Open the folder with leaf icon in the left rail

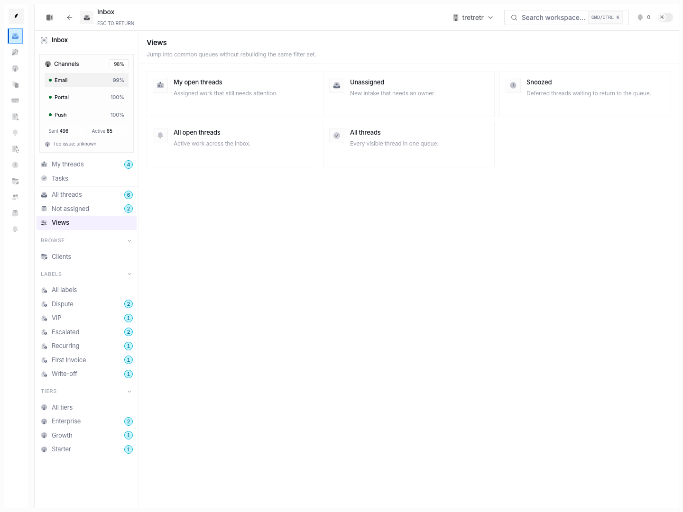click(15, 181)
